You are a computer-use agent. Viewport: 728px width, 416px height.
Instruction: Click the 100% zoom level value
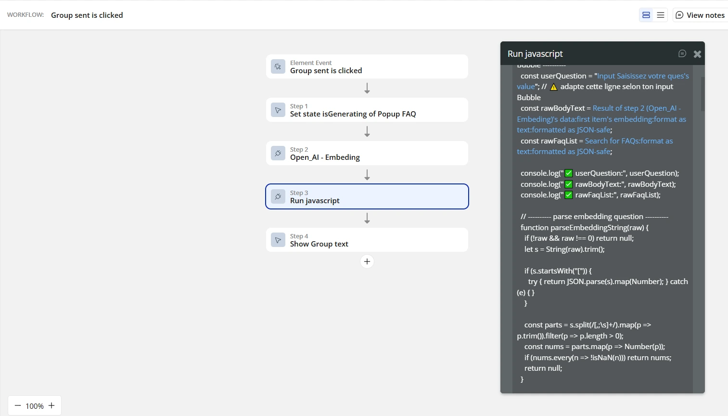click(x=35, y=406)
